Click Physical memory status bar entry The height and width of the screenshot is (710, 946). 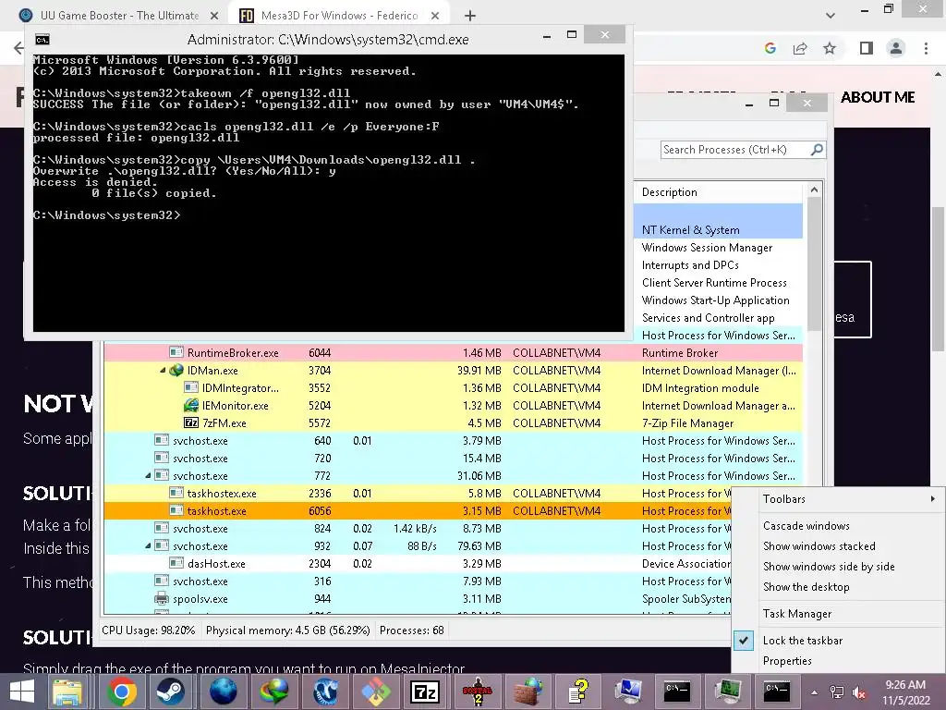click(x=288, y=630)
